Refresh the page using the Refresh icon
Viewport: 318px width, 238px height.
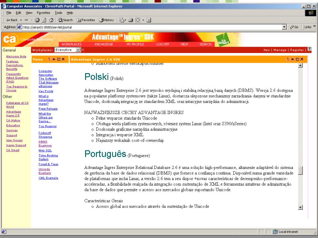pyautogui.click(x=44, y=20)
